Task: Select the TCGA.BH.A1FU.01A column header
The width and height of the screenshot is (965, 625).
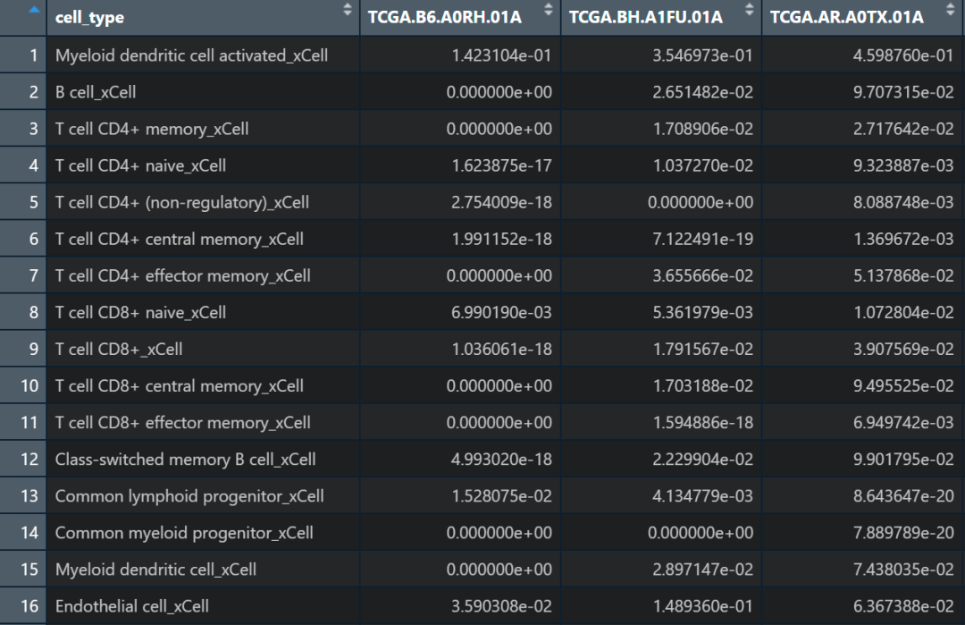Action: [661, 17]
